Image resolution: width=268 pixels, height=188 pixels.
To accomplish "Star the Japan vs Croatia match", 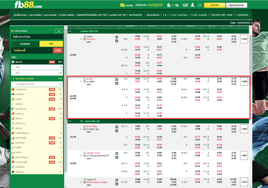I will click(81, 39).
